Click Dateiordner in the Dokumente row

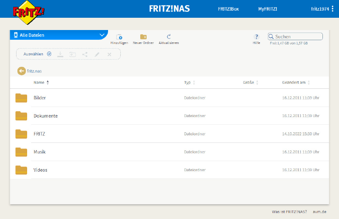(x=195, y=116)
